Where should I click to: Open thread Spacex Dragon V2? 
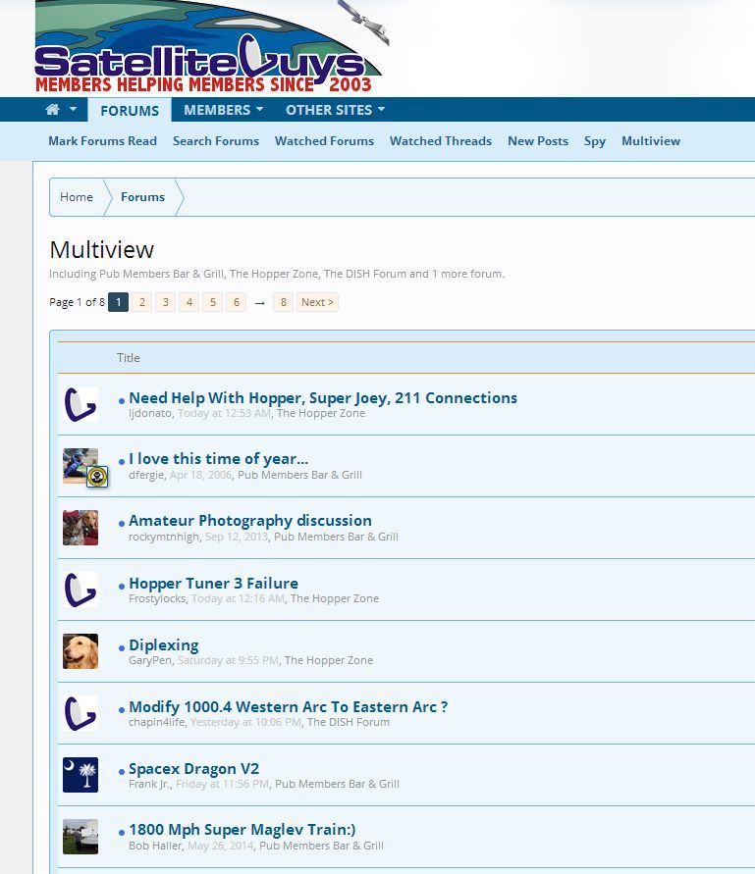tap(193, 769)
